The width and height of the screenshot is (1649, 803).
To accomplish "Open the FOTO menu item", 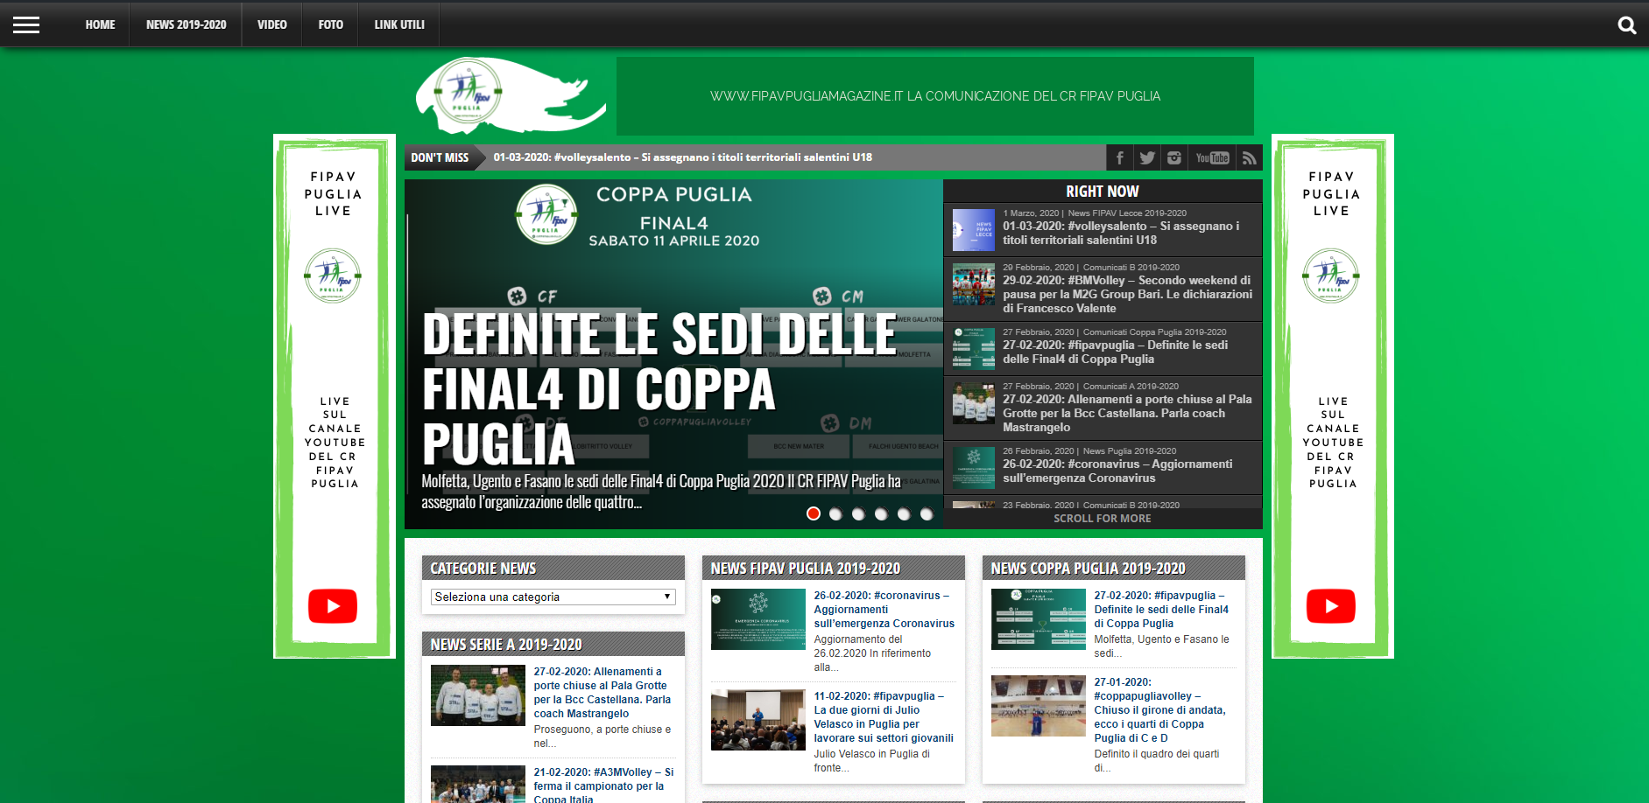I will coord(330,24).
